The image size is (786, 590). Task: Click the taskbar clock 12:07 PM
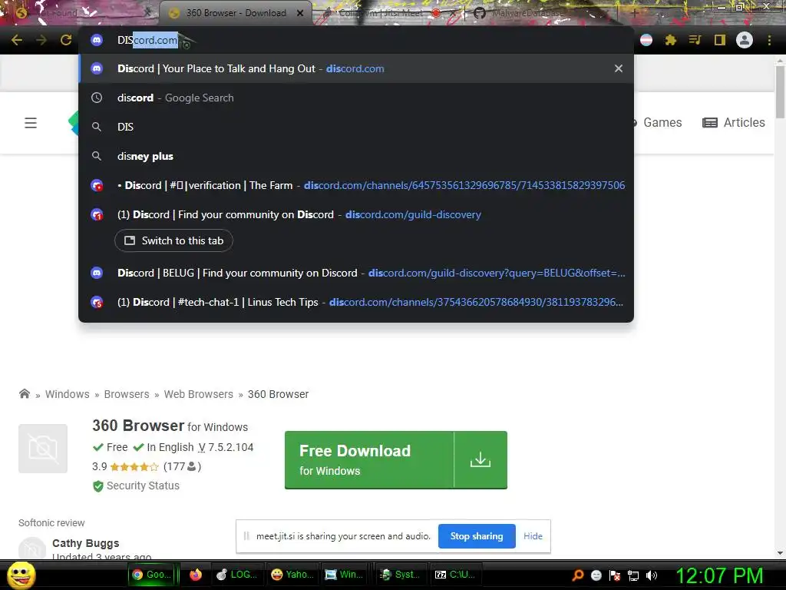coord(719,575)
